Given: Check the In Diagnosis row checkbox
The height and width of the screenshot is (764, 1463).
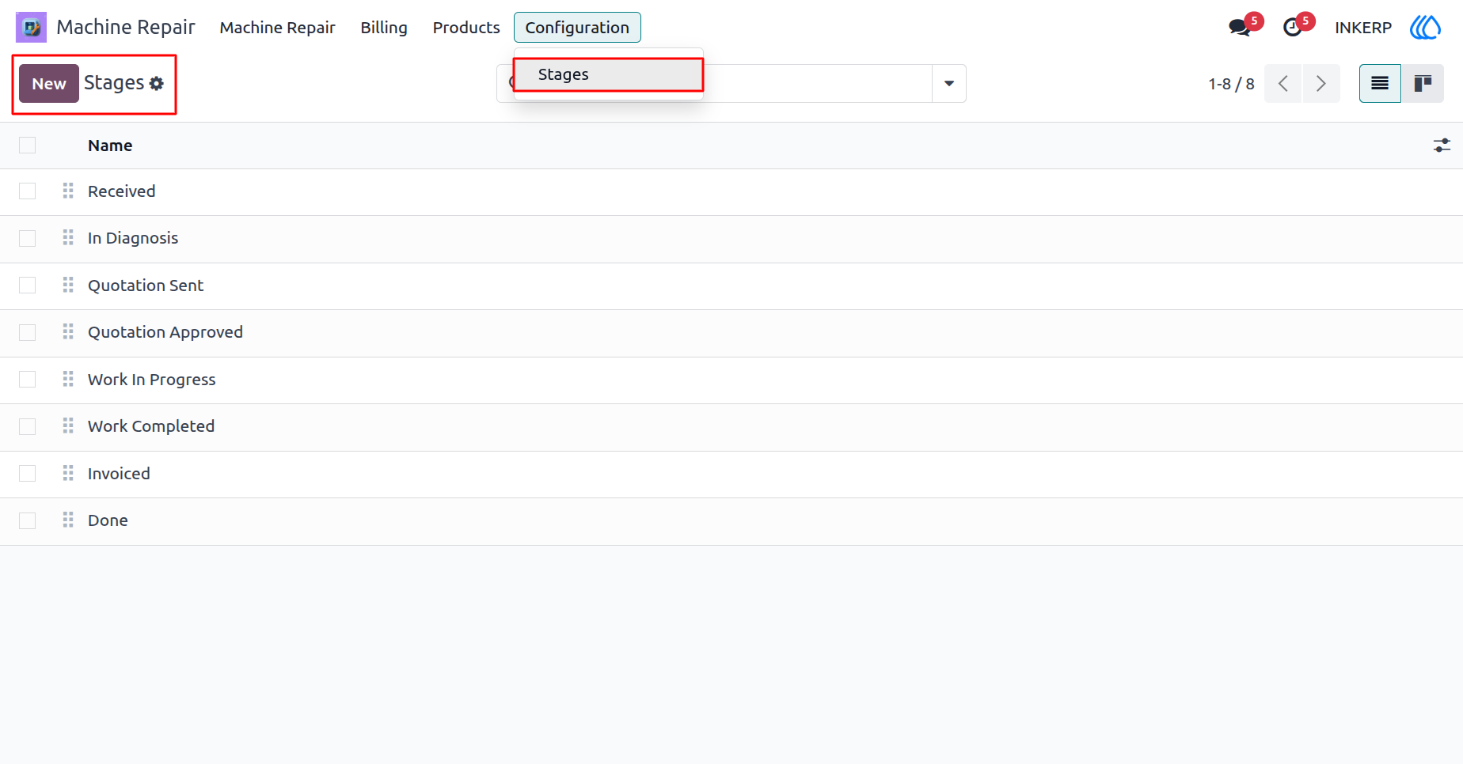Looking at the screenshot, I should [28, 238].
